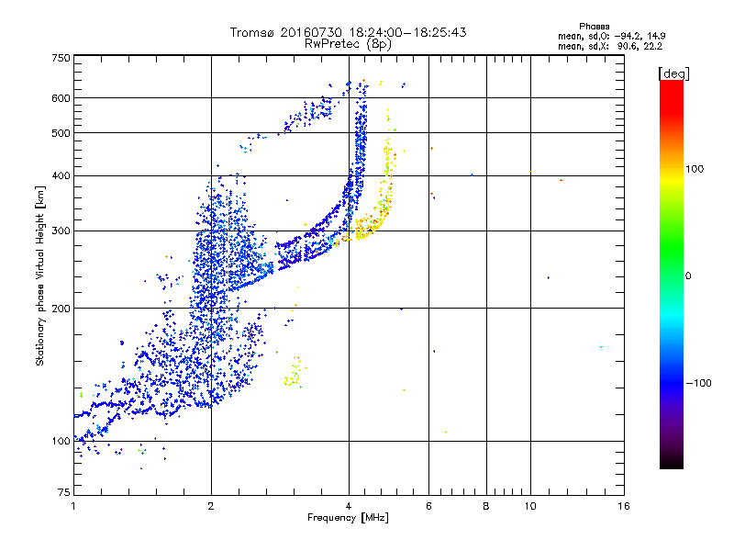Click the x-axis label '10'
The image size is (734, 551).
tap(530, 506)
